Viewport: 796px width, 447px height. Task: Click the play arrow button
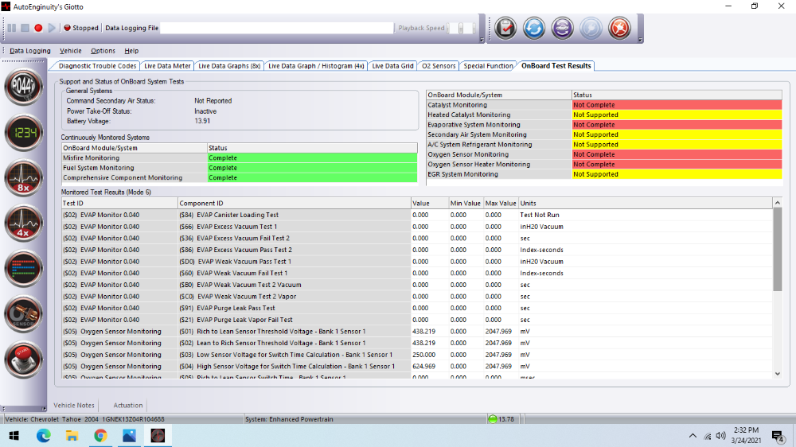point(52,28)
